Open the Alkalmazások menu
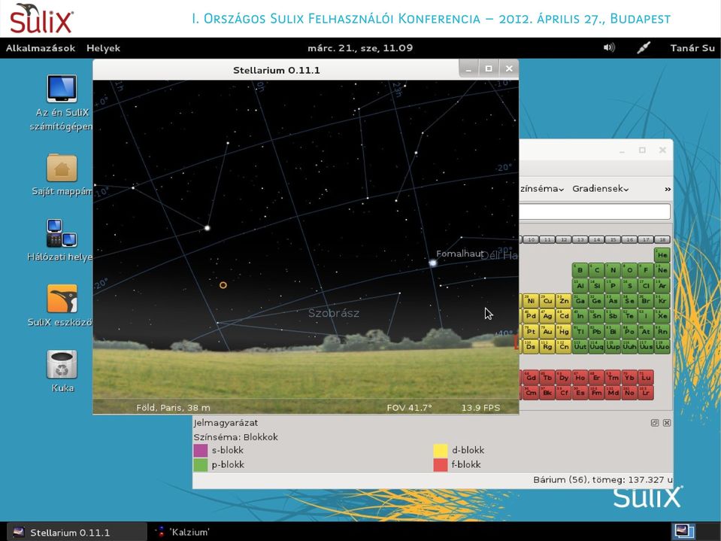 [x=41, y=48]
